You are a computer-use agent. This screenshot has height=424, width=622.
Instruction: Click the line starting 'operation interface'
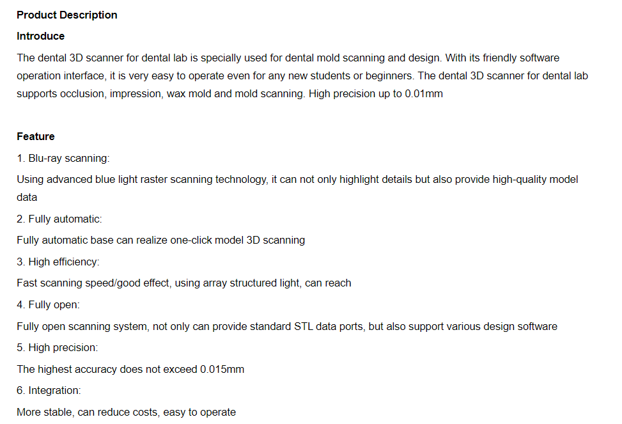point(302,76)
